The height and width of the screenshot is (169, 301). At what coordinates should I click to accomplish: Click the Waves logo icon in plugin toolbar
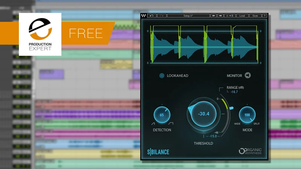click(144, 16)
